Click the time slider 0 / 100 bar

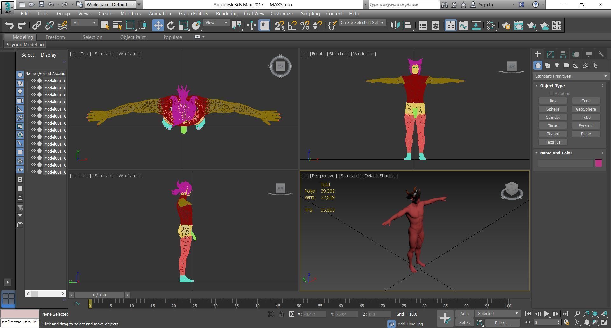click(x=99, y=295)
